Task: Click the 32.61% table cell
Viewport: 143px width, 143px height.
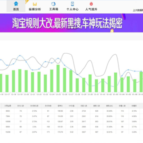Action: [110, 132]
